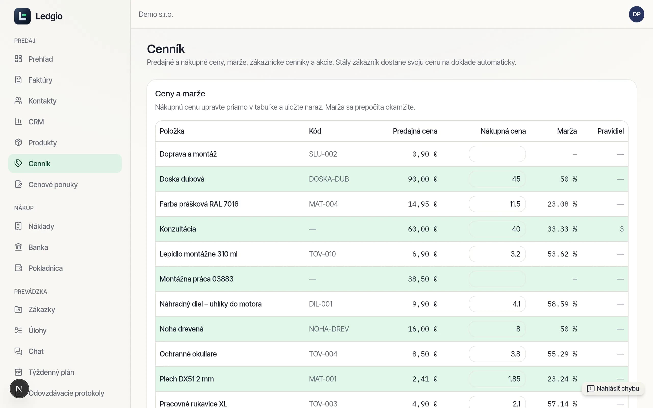Open the Pokladnica wallet icon
This screenshot has width=653, height=408.
coord(18,268)
